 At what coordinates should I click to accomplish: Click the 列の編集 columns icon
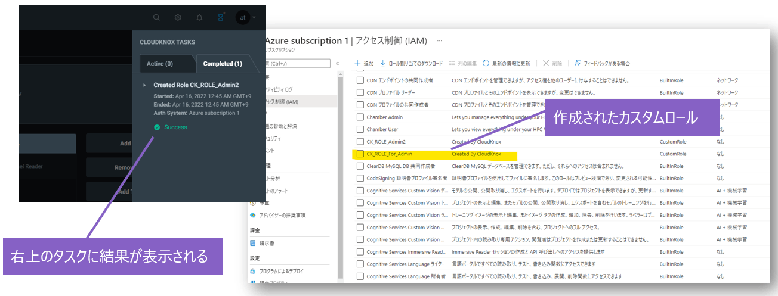click(x=452, y=63)
